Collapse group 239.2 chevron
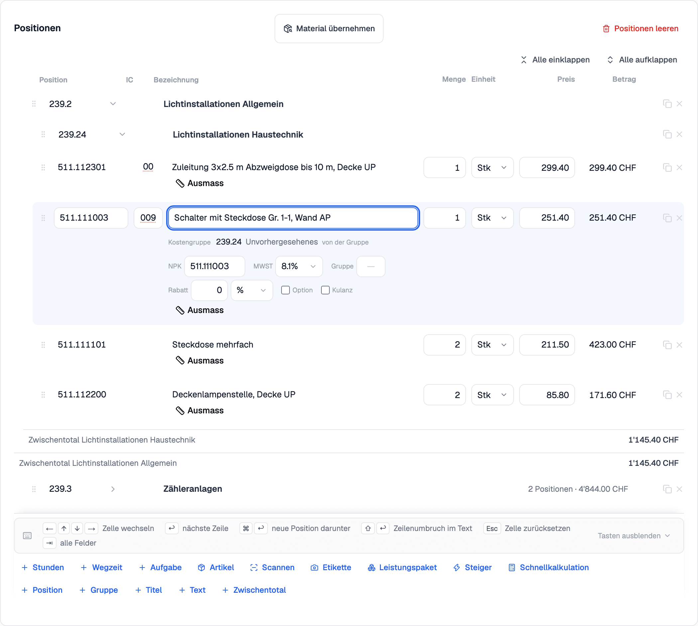 click(x=113, y=104)
